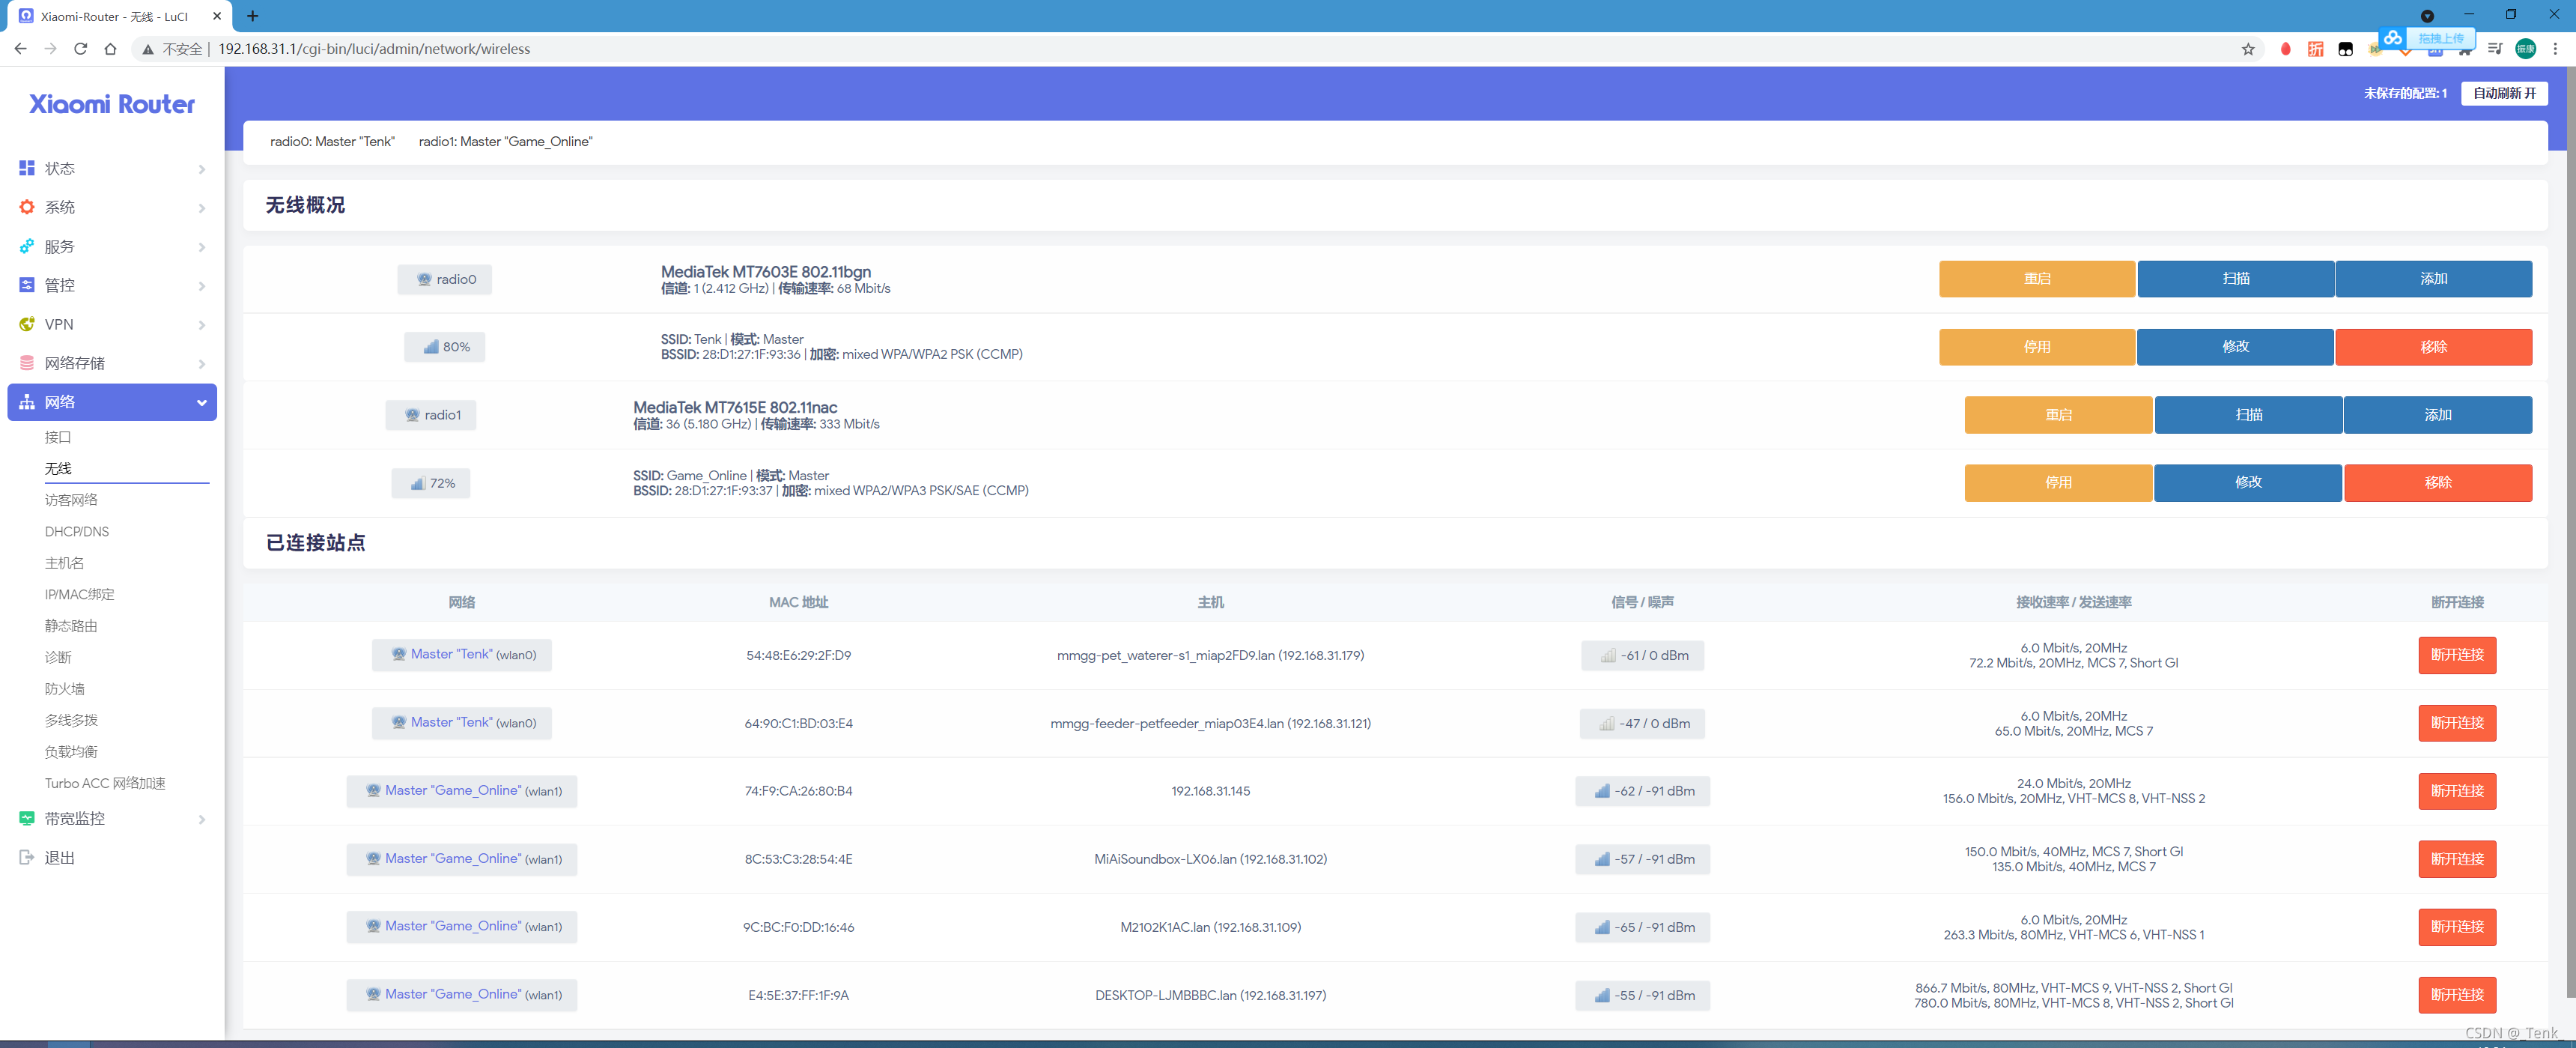Collapse the 网络 menu chevron

tap(202, 402)
